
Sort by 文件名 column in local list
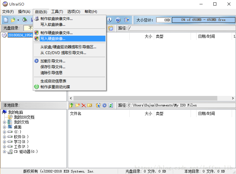(x=99, y=113)
